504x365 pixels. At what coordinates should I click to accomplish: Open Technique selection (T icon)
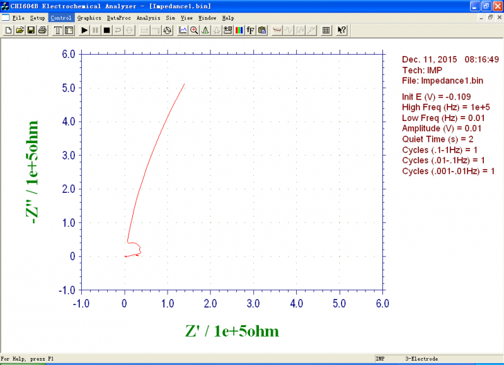(x=57, y=30)
